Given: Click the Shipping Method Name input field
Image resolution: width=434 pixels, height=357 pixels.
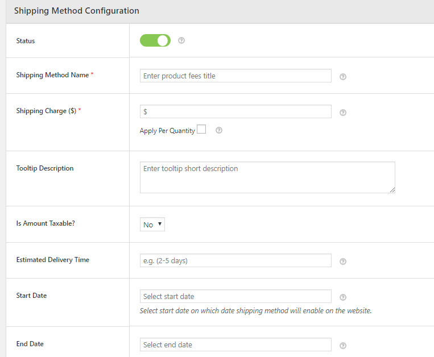Looking at the screenshot, I should [235, 76].
